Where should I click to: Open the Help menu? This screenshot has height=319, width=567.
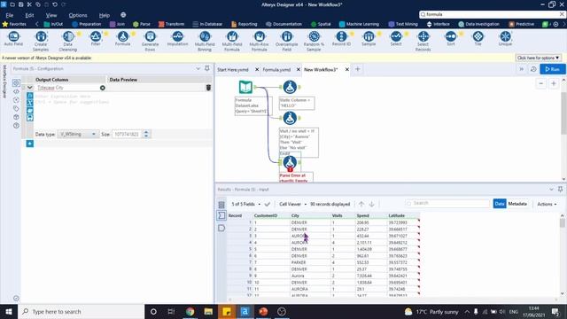click(105, 15)
